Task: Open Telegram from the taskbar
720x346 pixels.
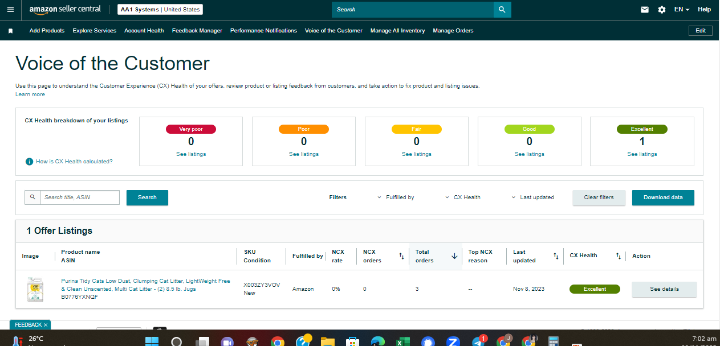Action: click(478, 341)
